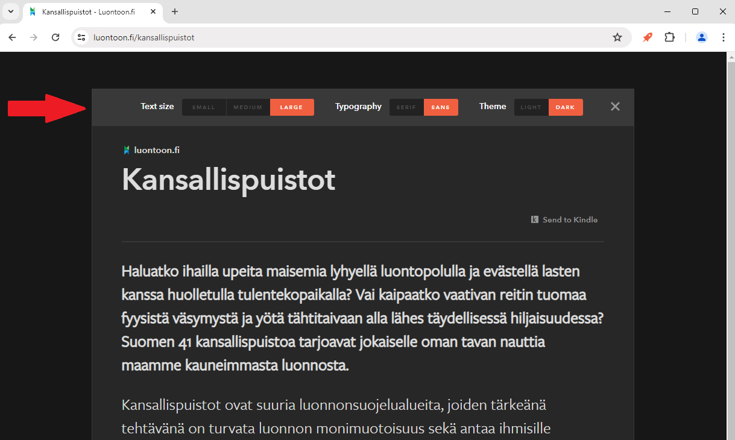The height and width of the screenshot is (440, 735).
Task: Reload the current page
Action: 55,37
